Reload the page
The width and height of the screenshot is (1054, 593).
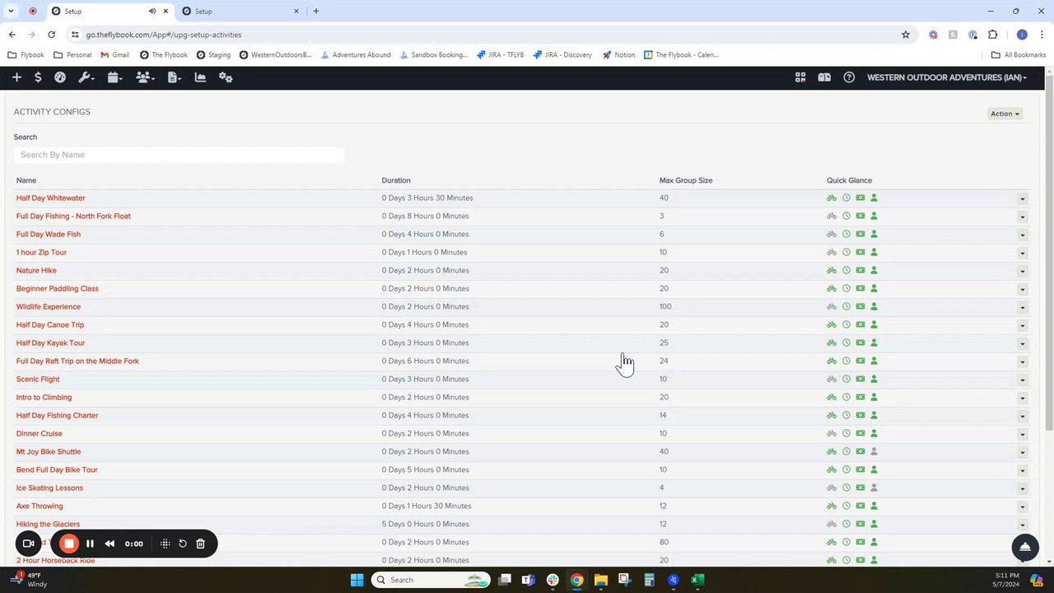point(51,35)
